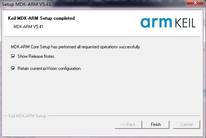The width and height of the screenshot is (206, 138).
Task: Click the greyed-out Cancel button
Action: (x=186, y=124)
